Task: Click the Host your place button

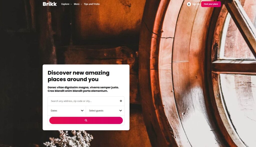Action: pyautogui.click(x=211, y=4)
